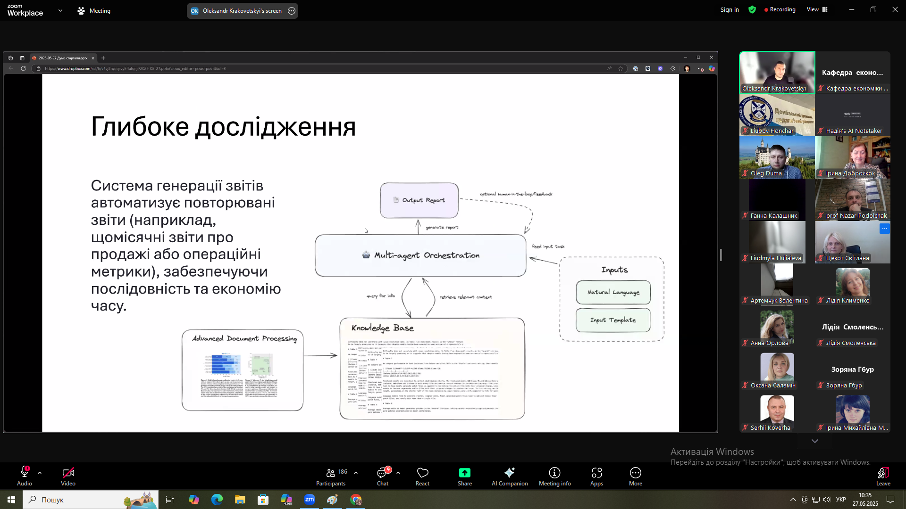Open the Zoom Workplace dropdown menu

point(60,10)
